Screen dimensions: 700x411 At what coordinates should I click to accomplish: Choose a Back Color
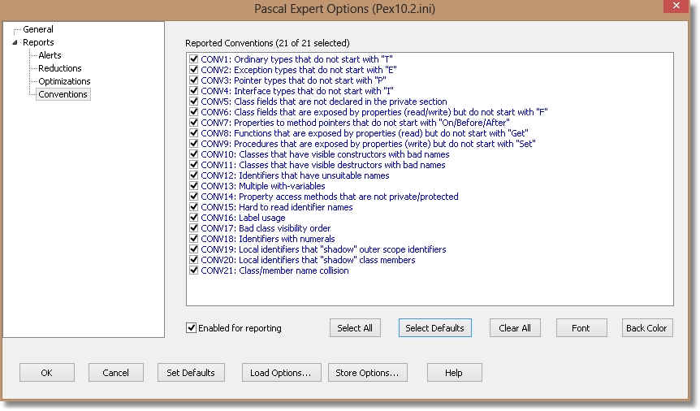tap(647, 328)
